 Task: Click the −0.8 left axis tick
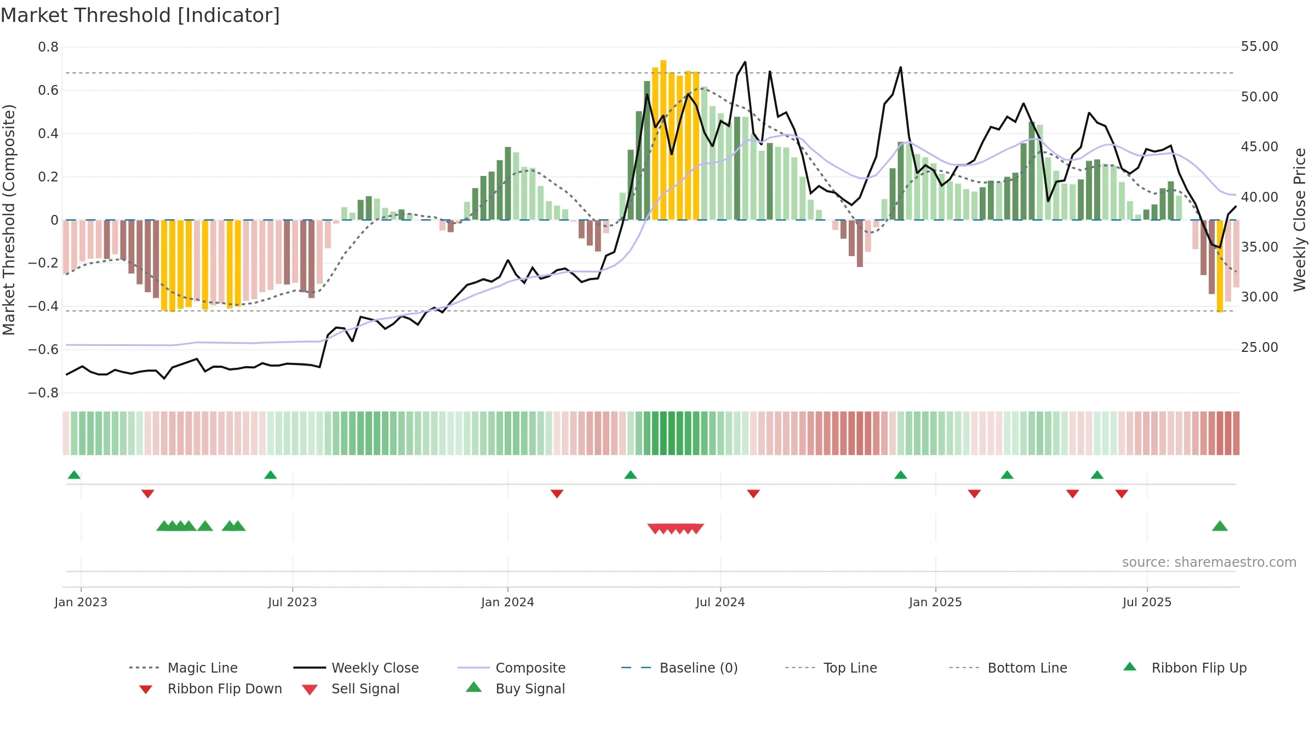tap(43, 393)
